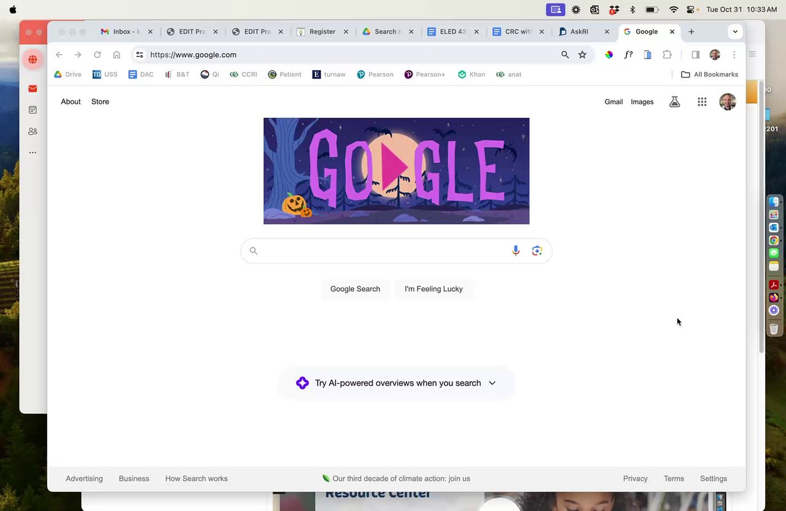Open a new tab with plus button
The image size is (786, 511).
(691, 32)
